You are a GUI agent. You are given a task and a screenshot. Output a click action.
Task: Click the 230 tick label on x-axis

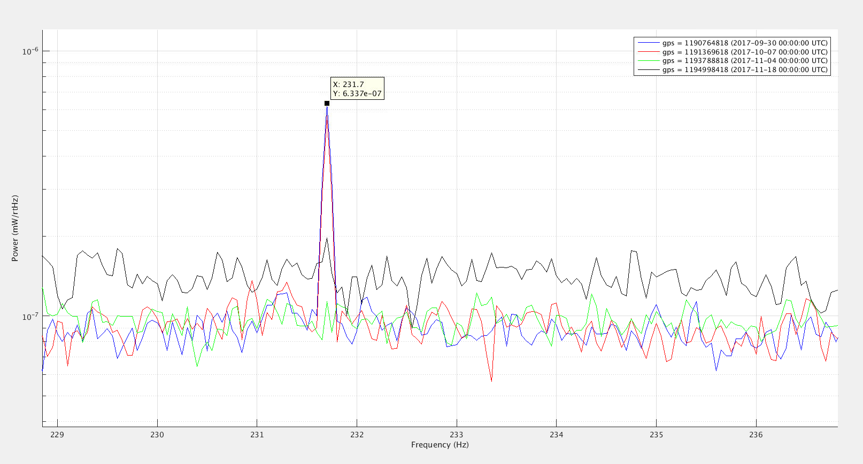pyautogui.click(x=157, y=435)
